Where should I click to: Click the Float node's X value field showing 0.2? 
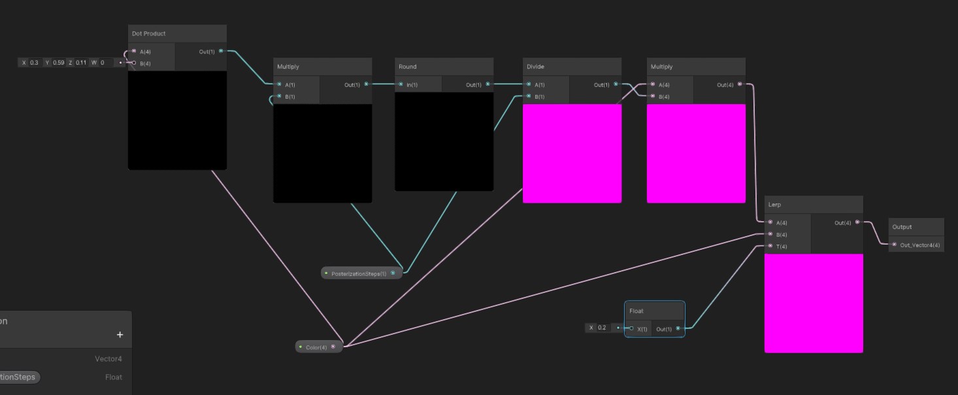click(x=602, y=328)
